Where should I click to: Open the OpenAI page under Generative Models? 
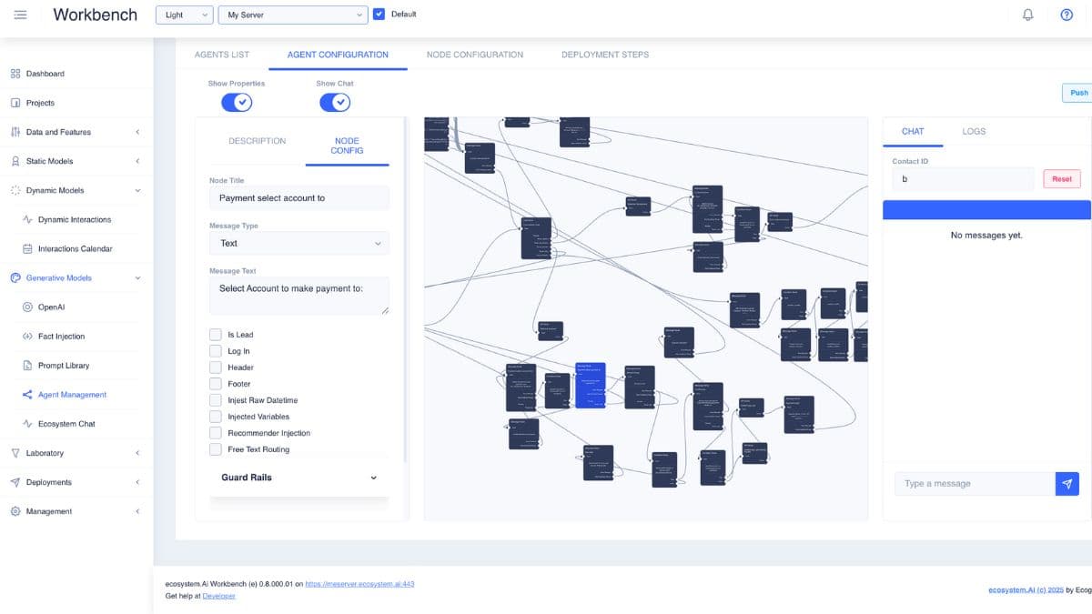click(29, 307)
